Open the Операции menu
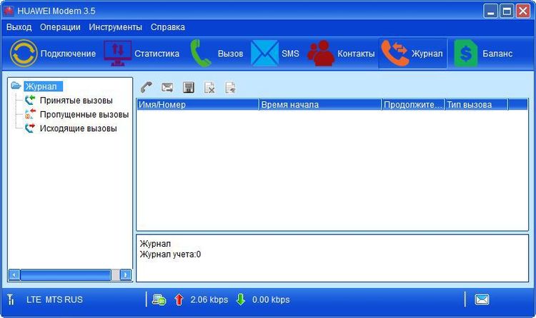Screen dimensions: 536x318 (x=60, y=27)
